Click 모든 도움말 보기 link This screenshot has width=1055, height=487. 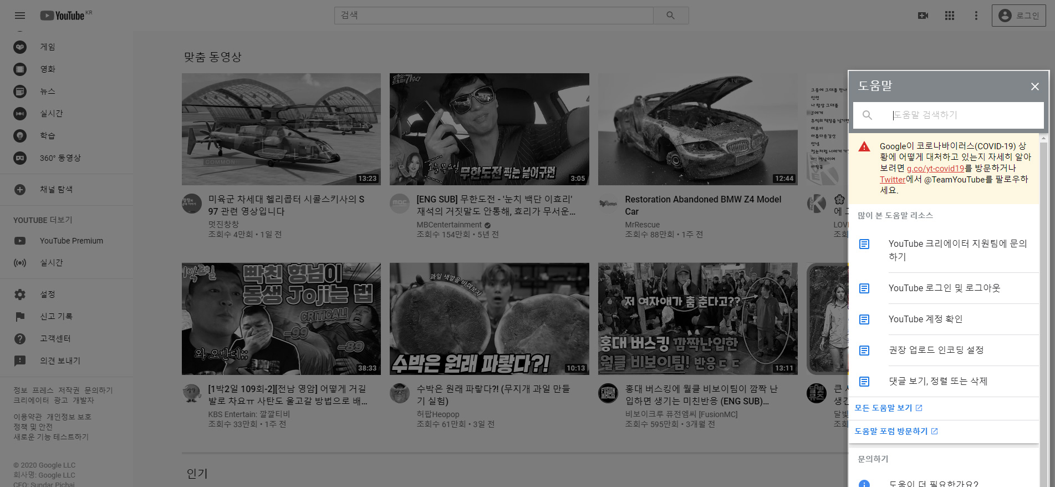tap(888, 408)
